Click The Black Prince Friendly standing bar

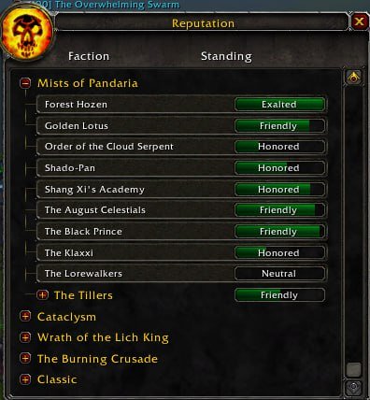click(279, 232)
